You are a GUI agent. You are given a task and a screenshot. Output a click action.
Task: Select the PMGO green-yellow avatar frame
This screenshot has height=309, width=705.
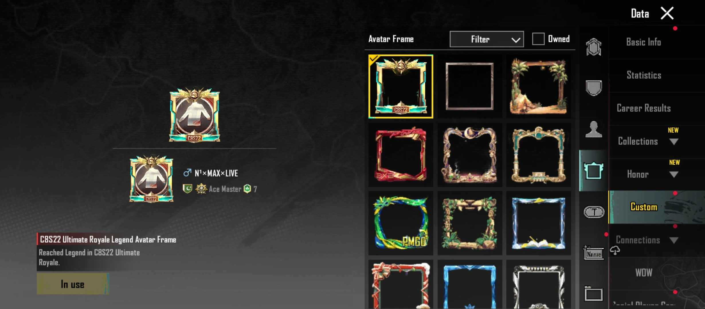point(401,223)
